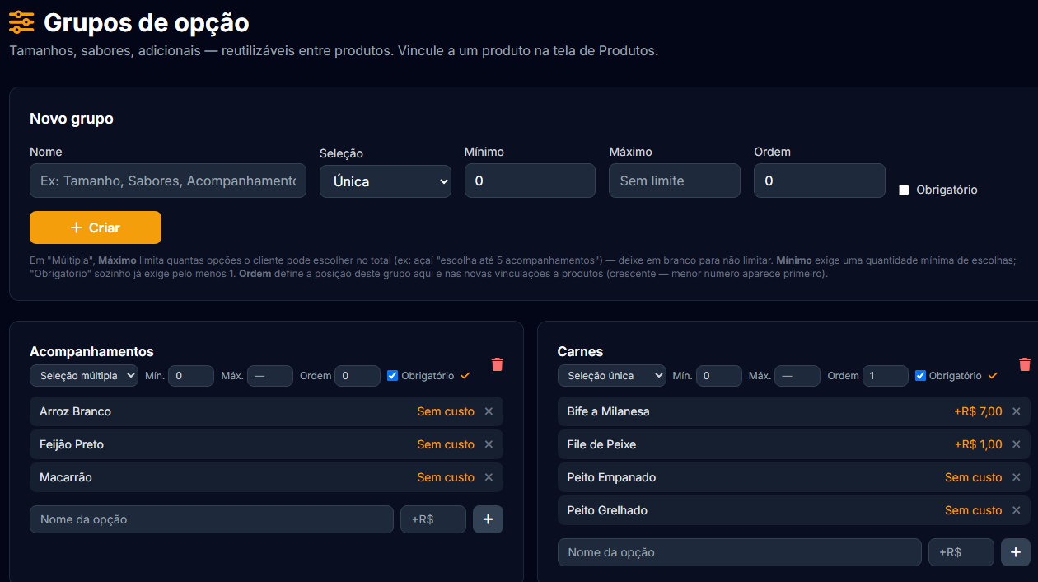The width and height of the screenshot is (1038, 582).
Task: Click the Arroz Branco option name
Action: tap(75, 411)
